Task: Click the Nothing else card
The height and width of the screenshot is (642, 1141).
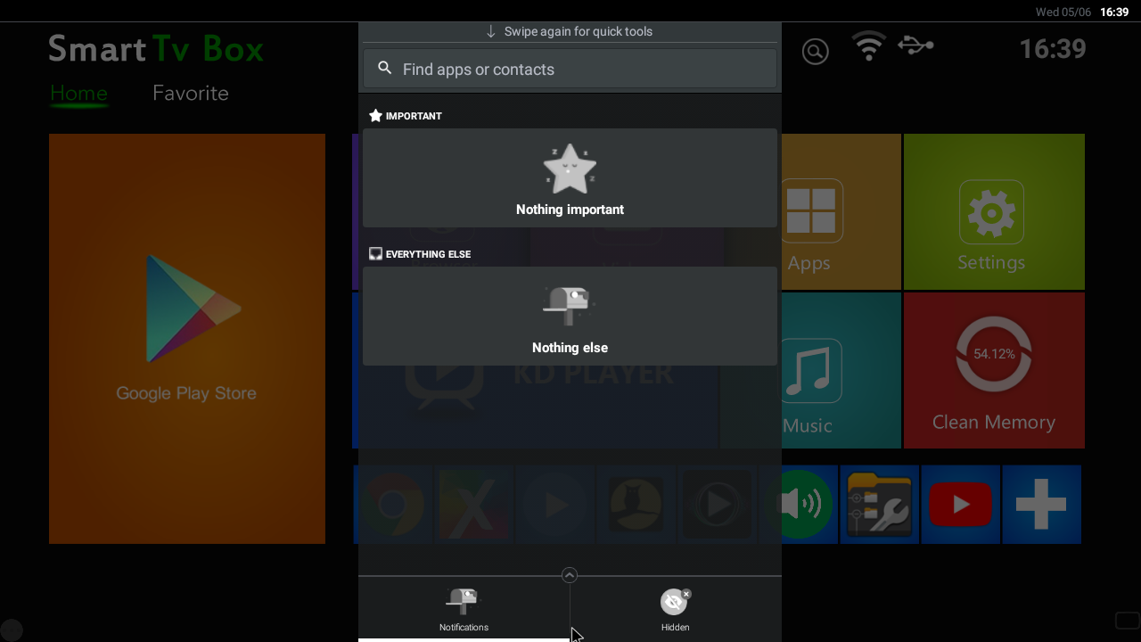Action: coord(570,316)
